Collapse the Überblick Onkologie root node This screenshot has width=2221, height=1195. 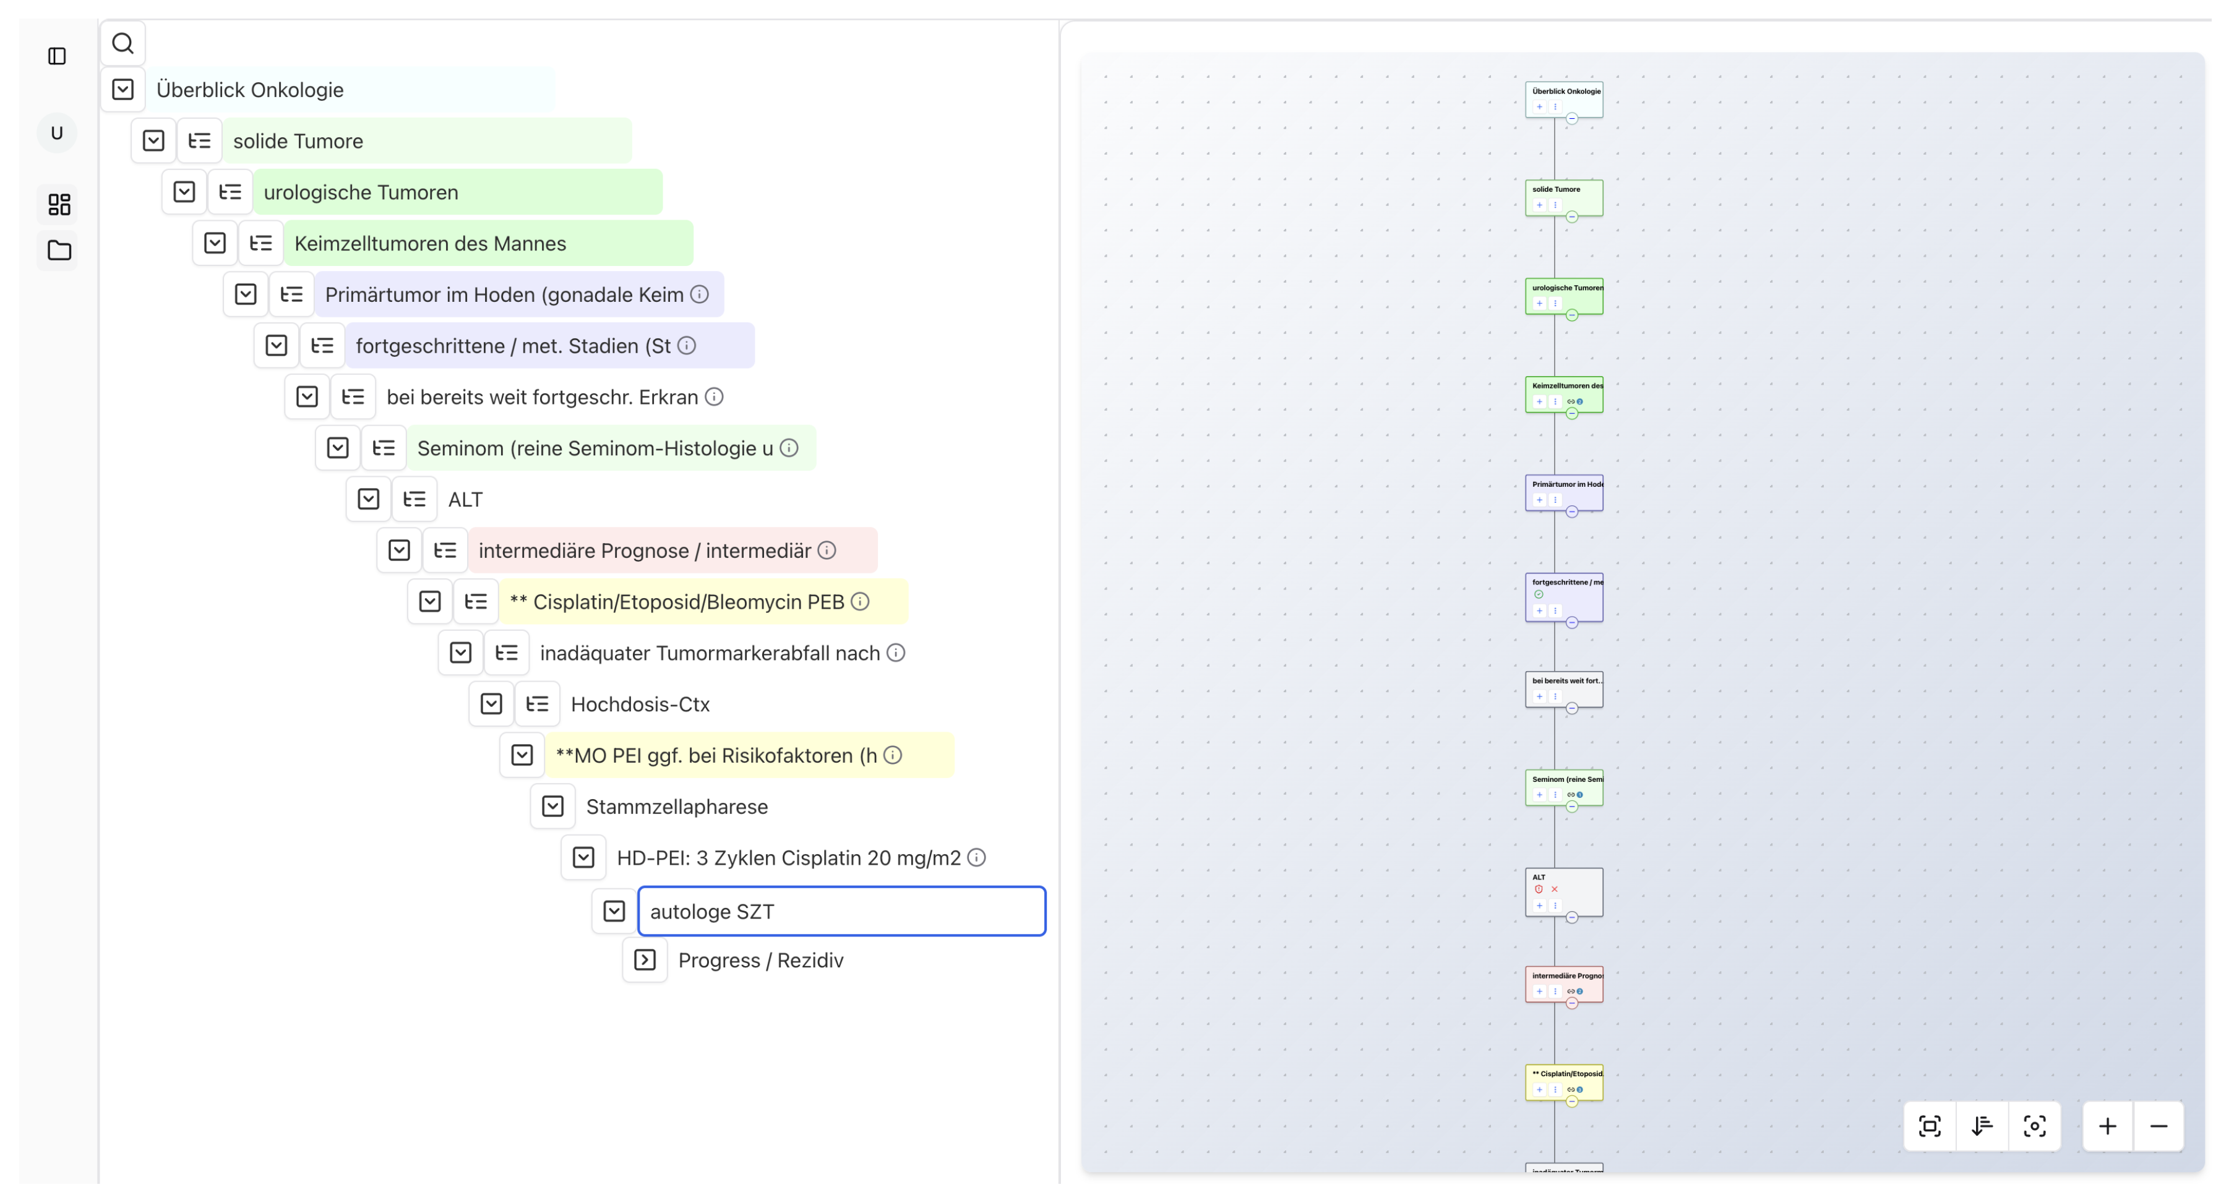(x=122, y=90)
